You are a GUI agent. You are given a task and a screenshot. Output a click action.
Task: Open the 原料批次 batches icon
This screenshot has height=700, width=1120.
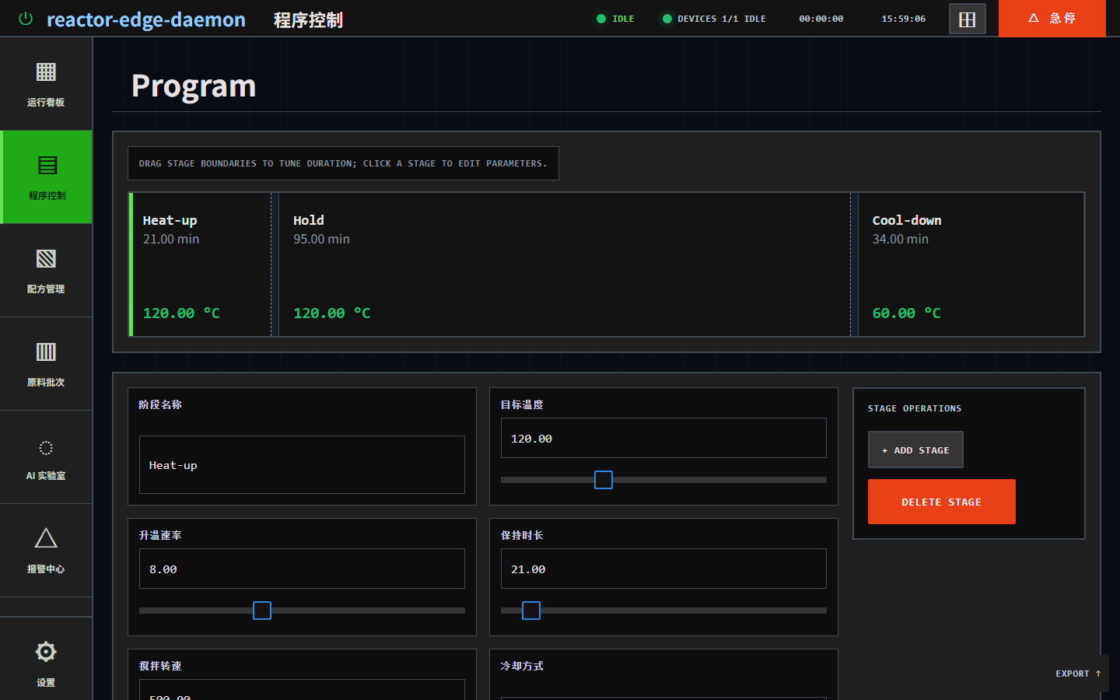[46, 352]
